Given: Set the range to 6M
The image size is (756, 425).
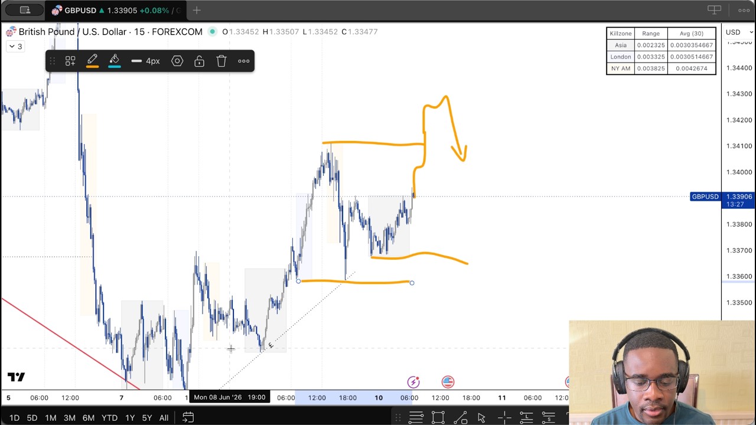Looking at the screenshot, I should 89,418.
